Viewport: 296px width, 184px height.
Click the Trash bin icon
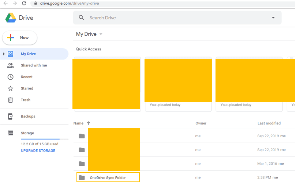[10, 100]
